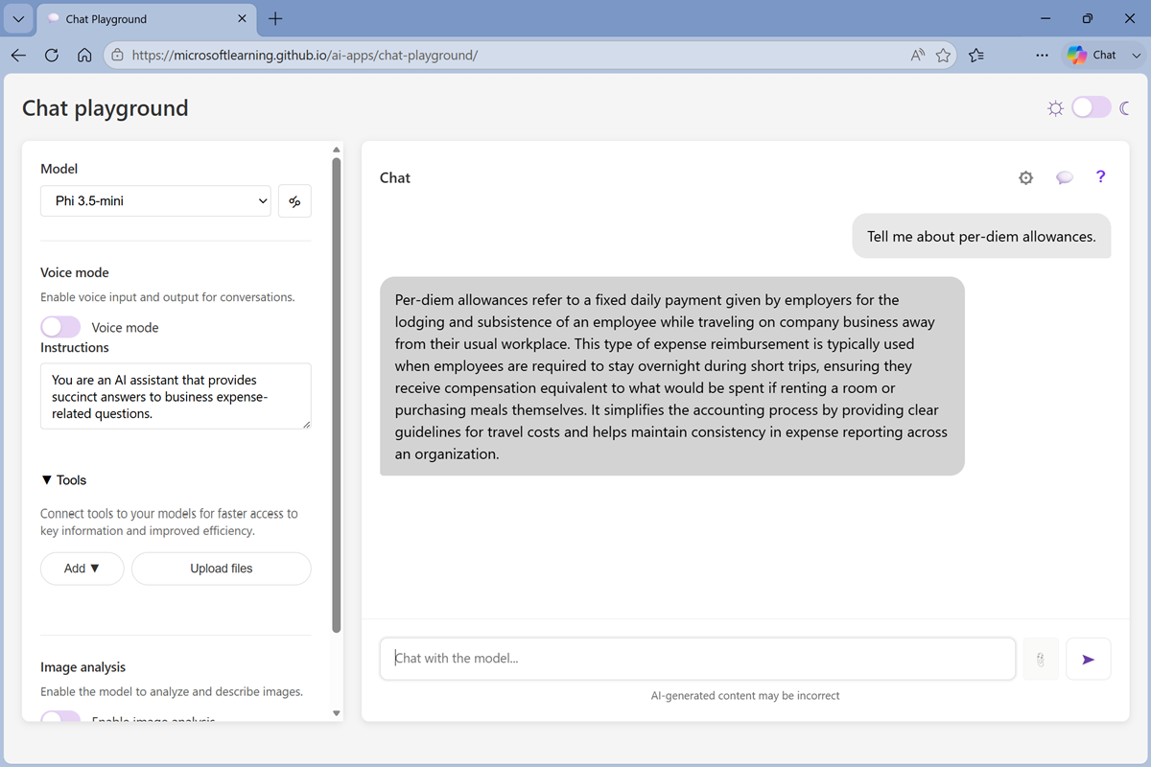Click the model link icon button

coord(294,201)
